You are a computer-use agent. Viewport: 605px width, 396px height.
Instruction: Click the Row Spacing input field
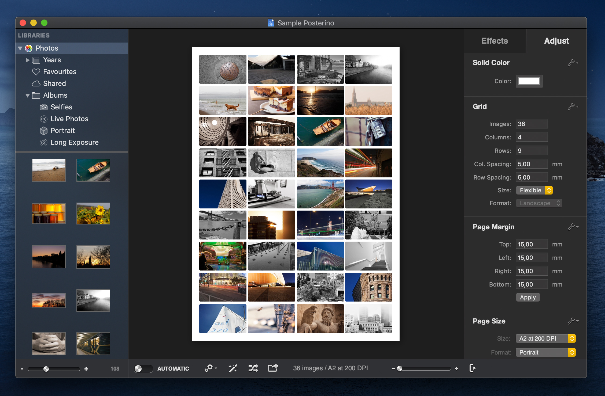[x=532, y=177]
